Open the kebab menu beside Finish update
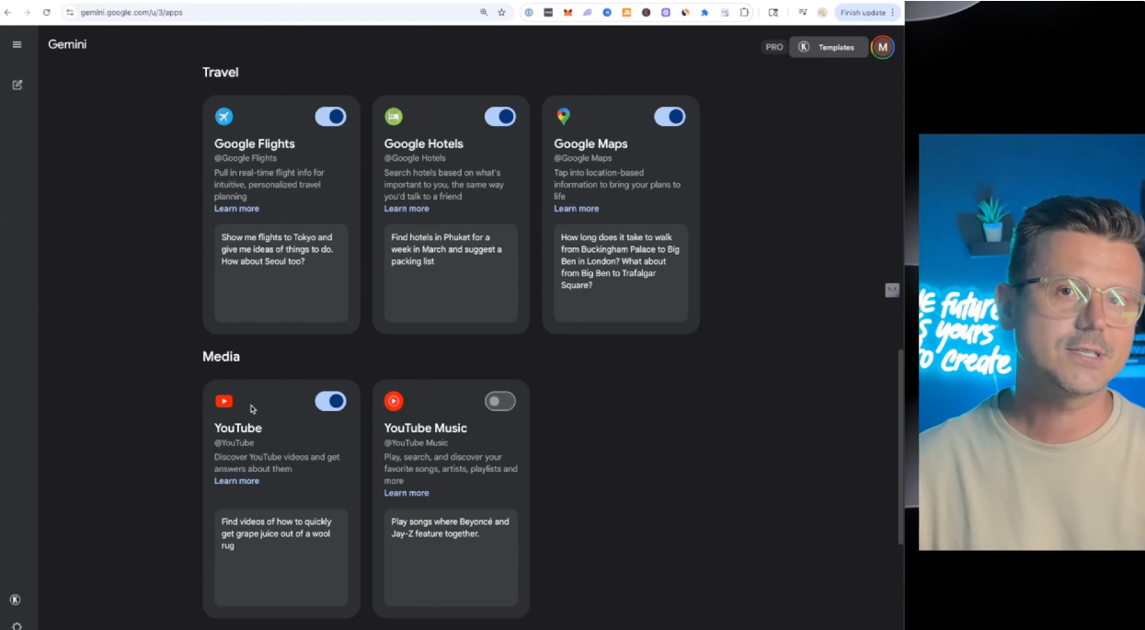Image resolution: width=1145 pixels, height=630 pixels. click(x=893, y=12)
